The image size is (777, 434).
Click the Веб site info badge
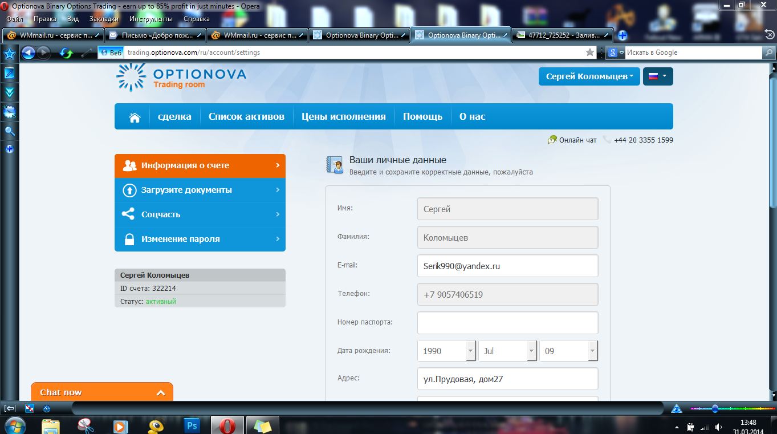pos(111,52)
